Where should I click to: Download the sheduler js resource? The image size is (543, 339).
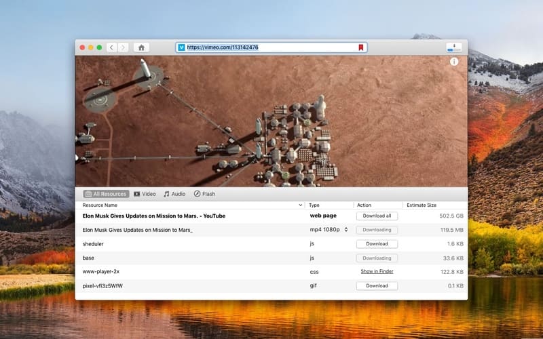point(377,244)
